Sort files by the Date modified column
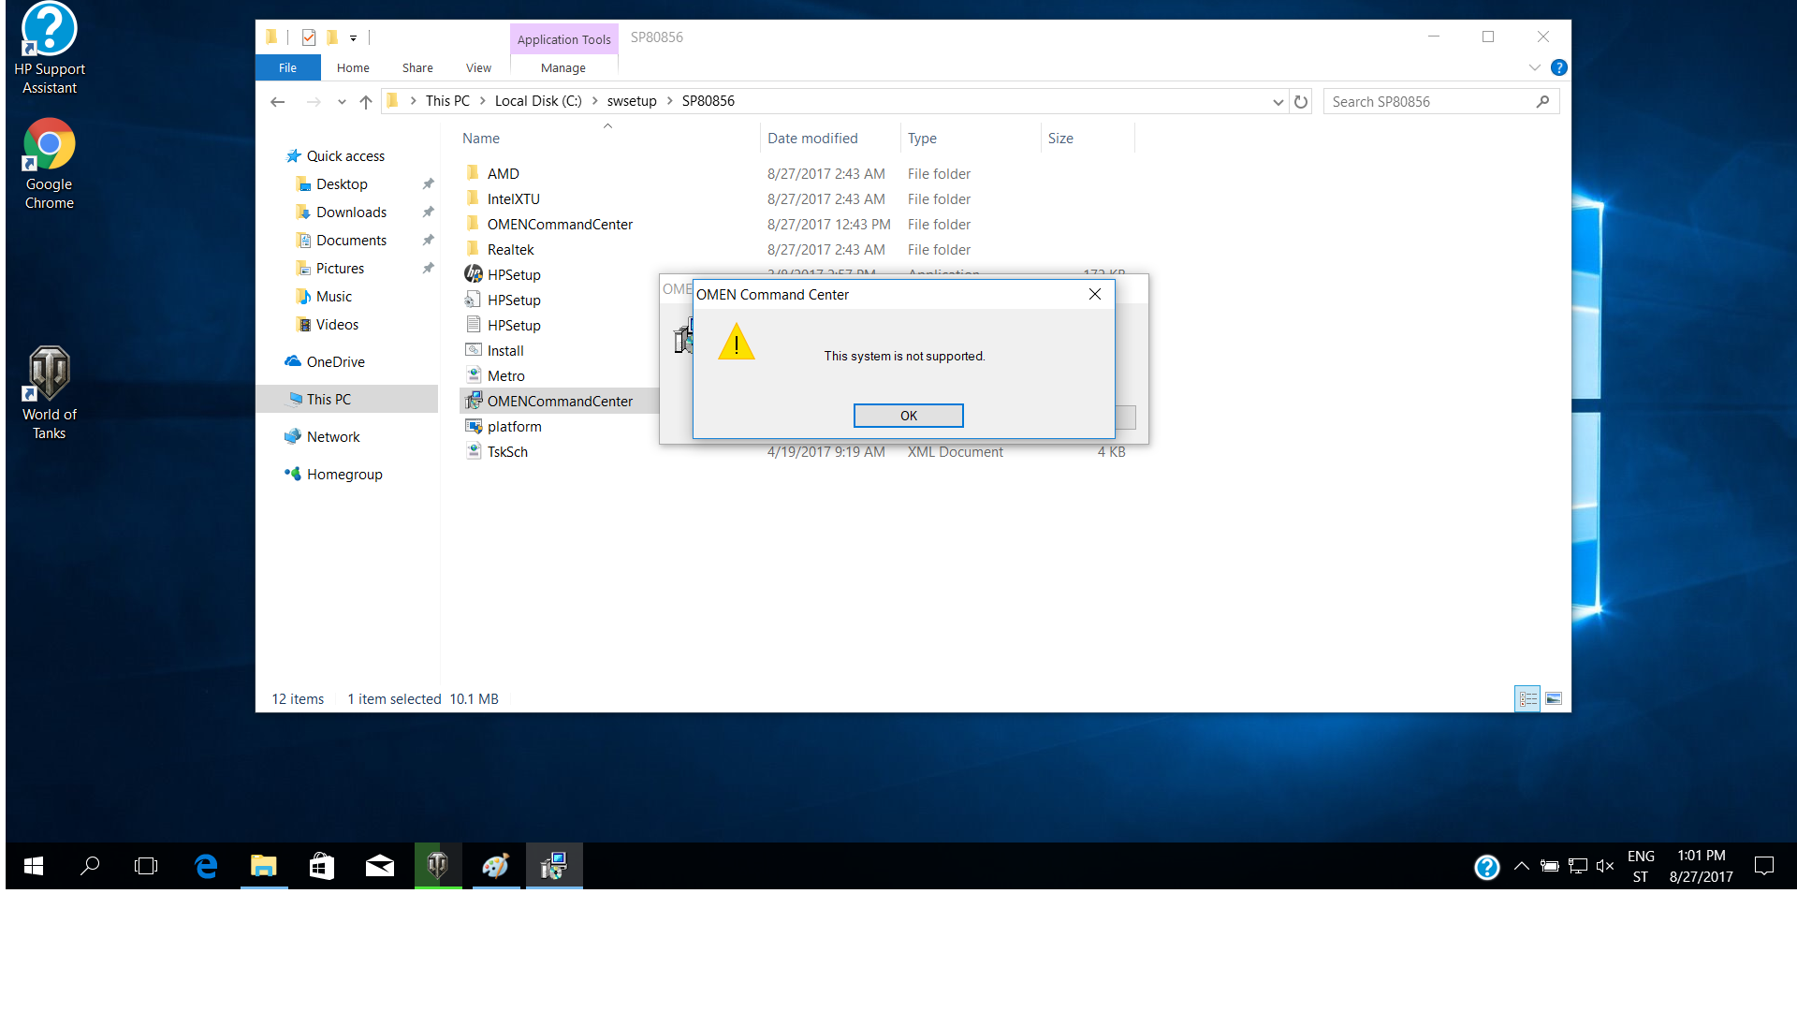The image size is (1797, 1011). pyautogui.click(x=812, y=139)
